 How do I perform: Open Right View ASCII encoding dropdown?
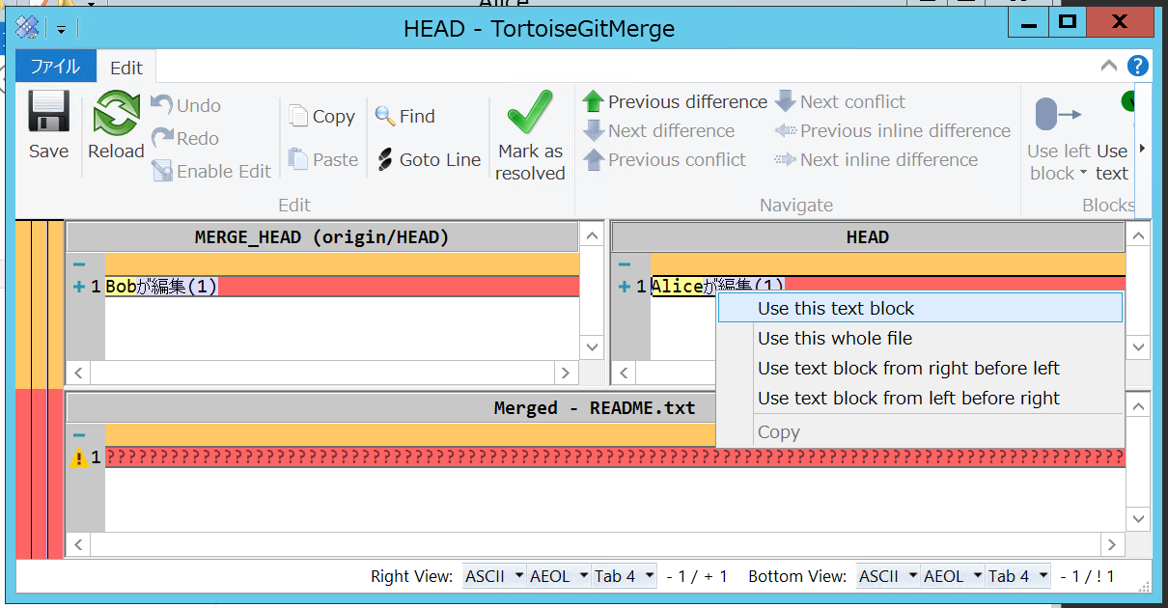coord(494,576)
